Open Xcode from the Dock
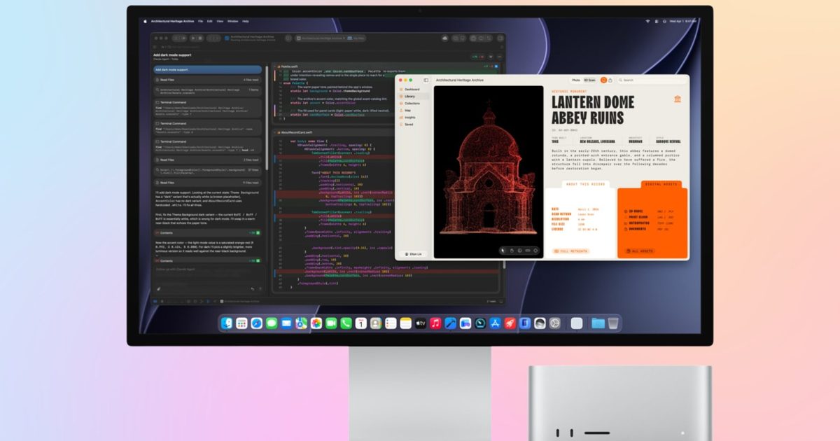The height and width of the screenshot is (441, 840). tap(451, 323)
